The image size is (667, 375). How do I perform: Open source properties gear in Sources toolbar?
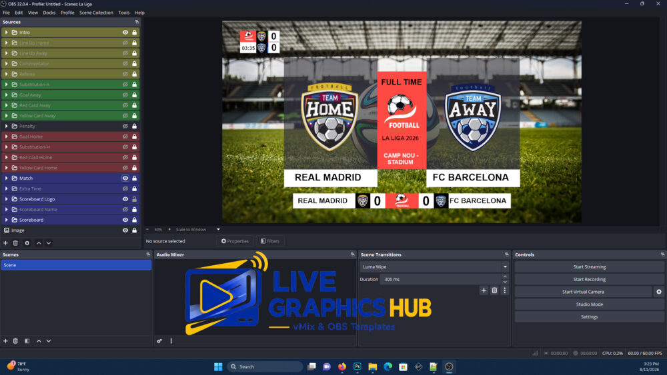pos(27,243)
